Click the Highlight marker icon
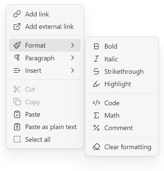Screen dimensions: 164x171 point(96,84)
